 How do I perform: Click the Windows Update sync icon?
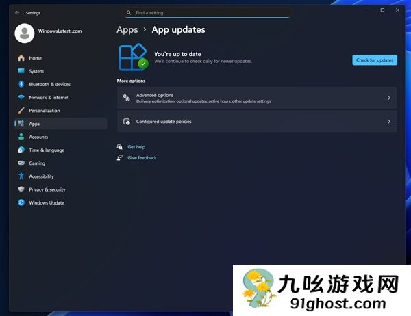(x=21, y=202)
